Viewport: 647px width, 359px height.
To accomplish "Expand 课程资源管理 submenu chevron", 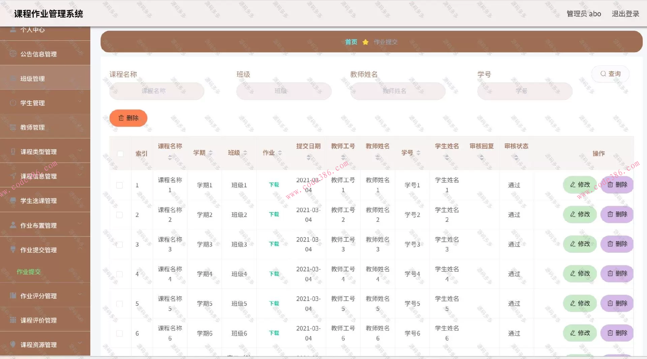I will pos(80,343).
